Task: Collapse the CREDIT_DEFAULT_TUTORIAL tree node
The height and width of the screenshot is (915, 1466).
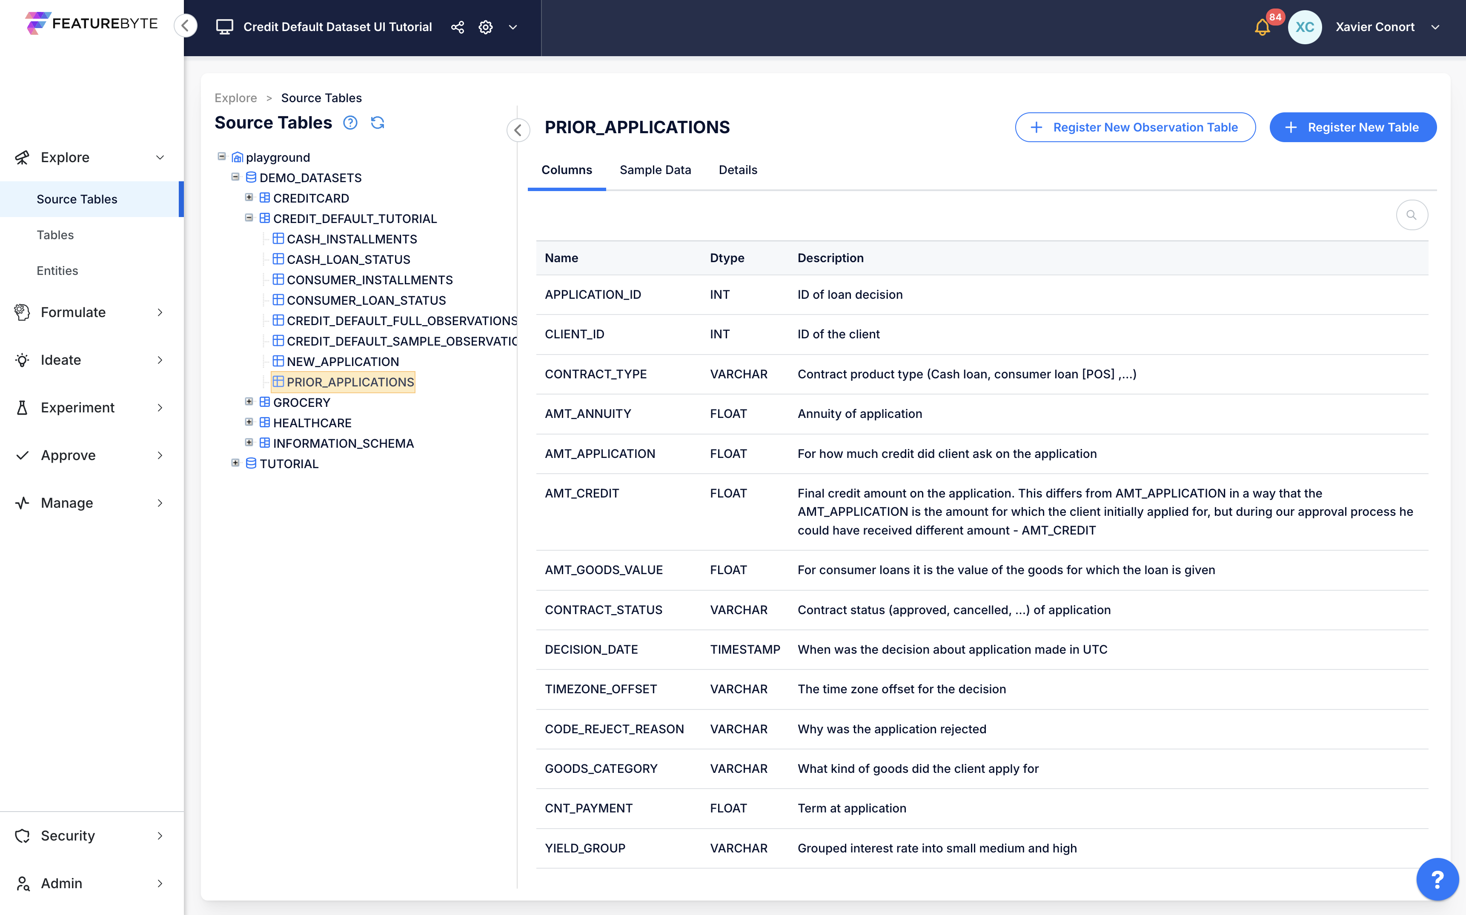Action: [249, 218]
